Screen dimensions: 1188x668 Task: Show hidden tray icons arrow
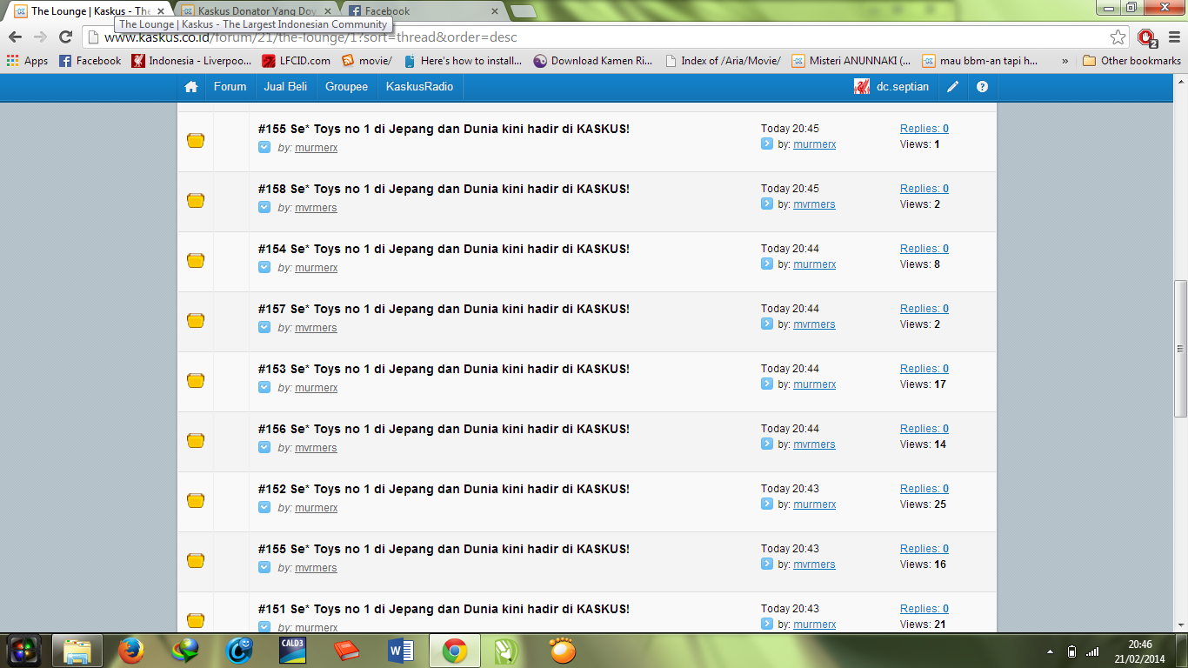[1051, 651]
